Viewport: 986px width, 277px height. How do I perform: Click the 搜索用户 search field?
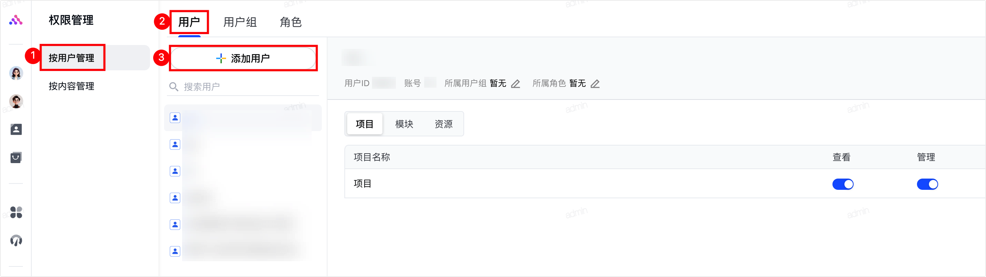(243, 87)
